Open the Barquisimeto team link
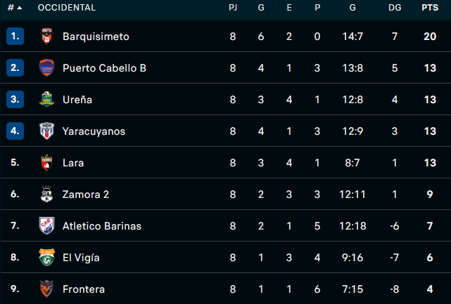Image resolution: width=451 pixels, height=304 pixels. click(96, 36)
